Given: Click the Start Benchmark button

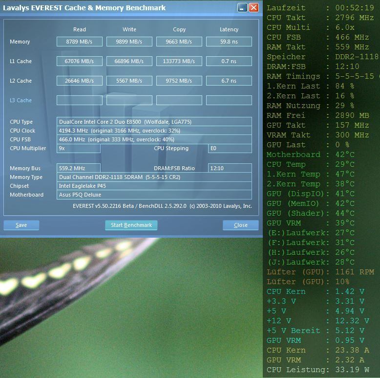Looking at the screenshot, I should (x=131, y=225).
